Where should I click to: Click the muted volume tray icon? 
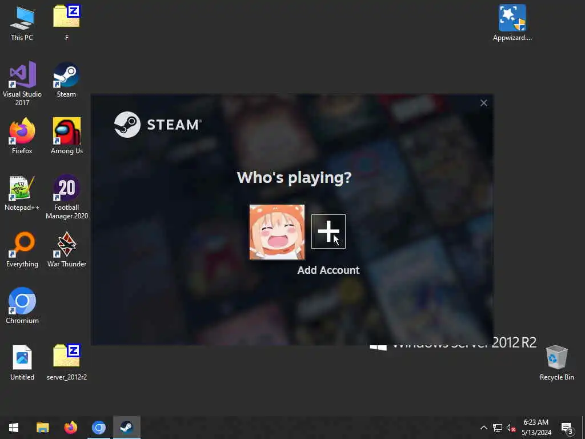tap(511, 428)
